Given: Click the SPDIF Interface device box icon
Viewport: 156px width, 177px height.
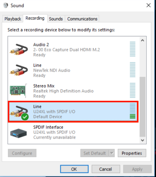Looking at the screenshot, I should [18, 133].
